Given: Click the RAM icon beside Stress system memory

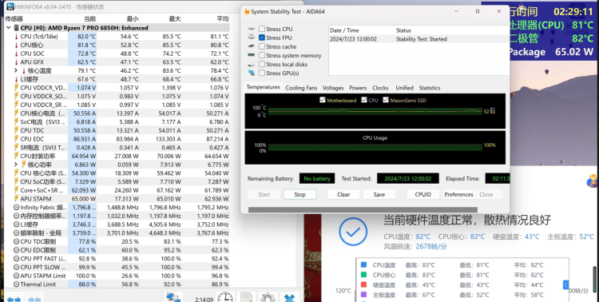Looking at the screenshot, I should pyautogui.click(x=252, y=55).
